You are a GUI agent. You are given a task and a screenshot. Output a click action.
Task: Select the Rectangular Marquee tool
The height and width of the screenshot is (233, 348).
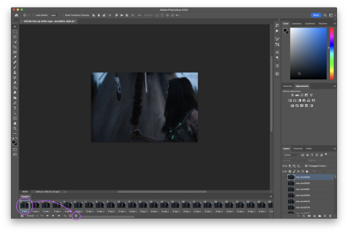tap(15, 32)
